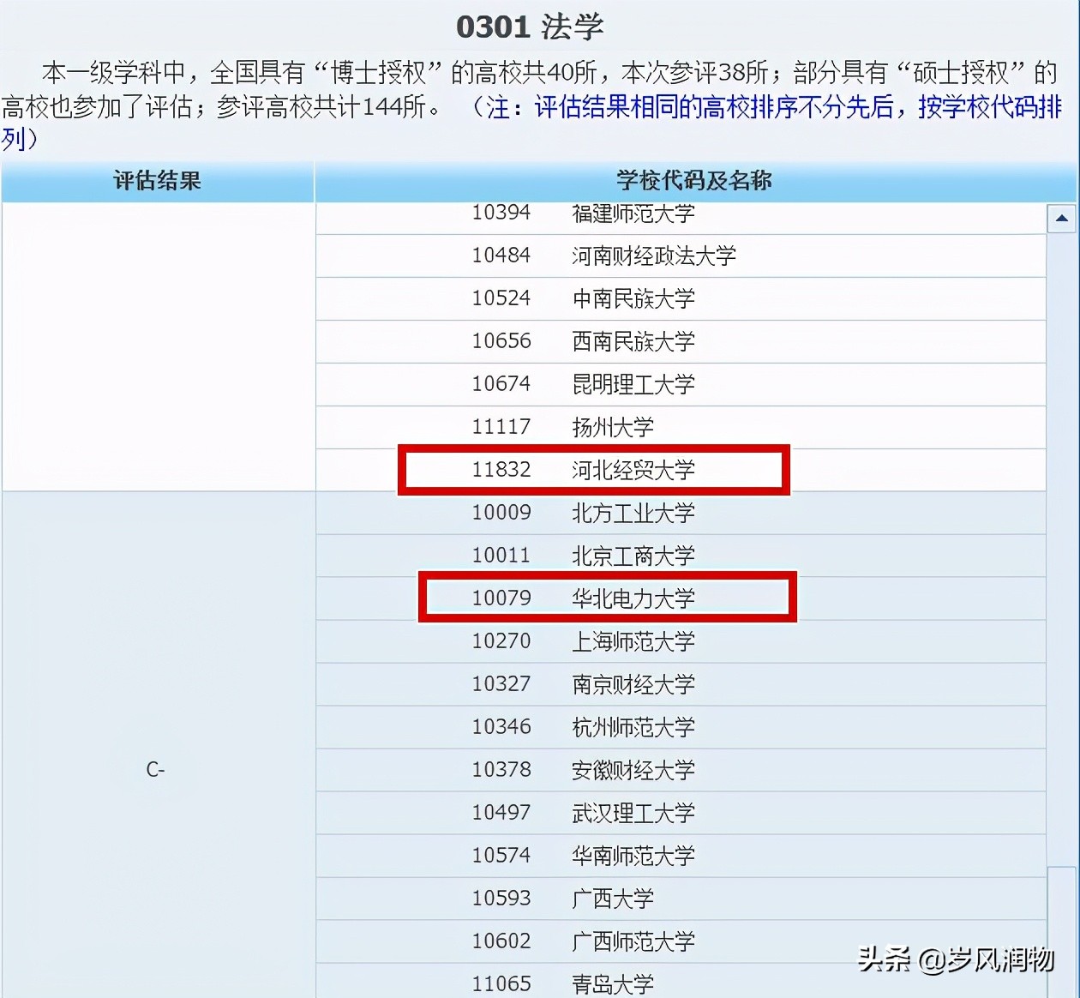The width and height of the screenshot is (1080, 998).
Task: Select the 扬州大学 row
Action: coord(610,427)
